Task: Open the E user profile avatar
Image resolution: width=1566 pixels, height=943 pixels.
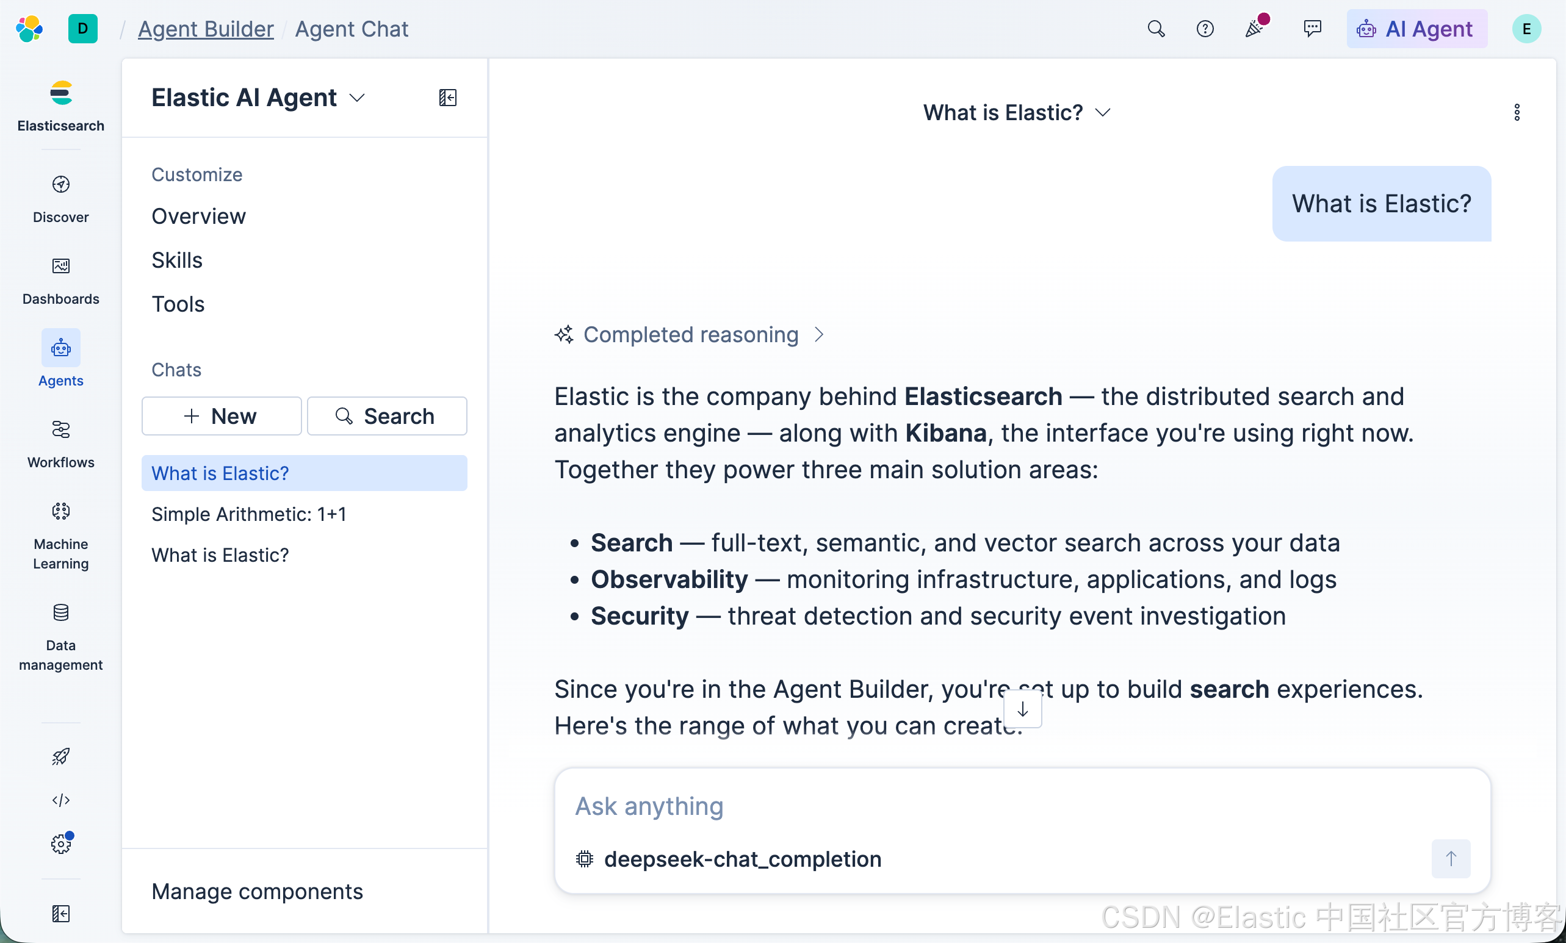Action: (x=1526, y=29)
